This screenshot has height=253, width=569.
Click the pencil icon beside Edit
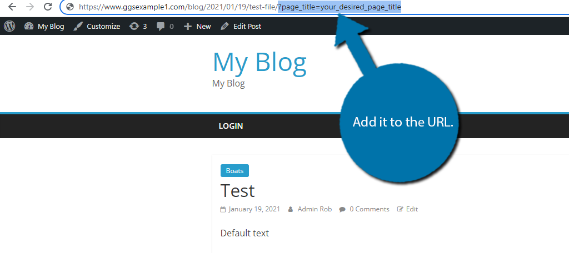pyautogui.click(x=400, y=209)
